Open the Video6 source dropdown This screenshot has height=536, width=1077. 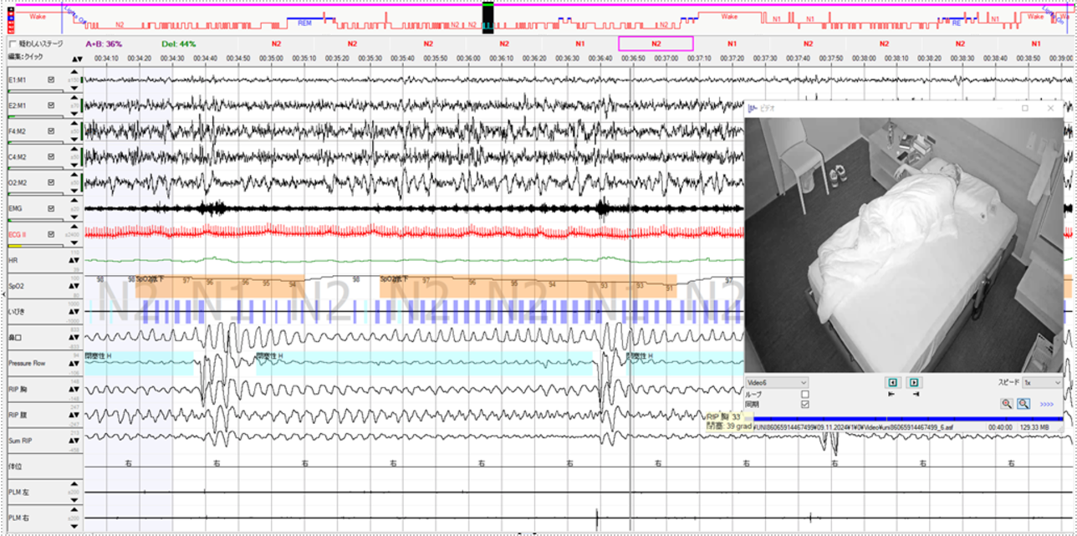point(778,382)
